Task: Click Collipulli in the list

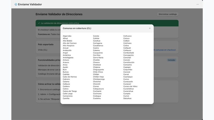Action: pyautogui.click(x=127, y=48)
